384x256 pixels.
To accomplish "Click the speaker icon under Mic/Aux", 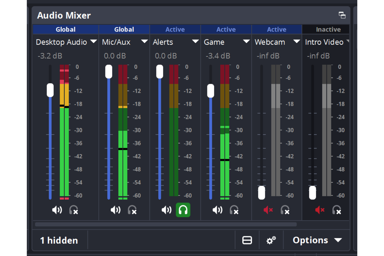I will point(115,210).
